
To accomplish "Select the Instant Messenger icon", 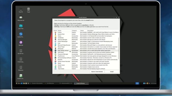I will pos(55,41).
